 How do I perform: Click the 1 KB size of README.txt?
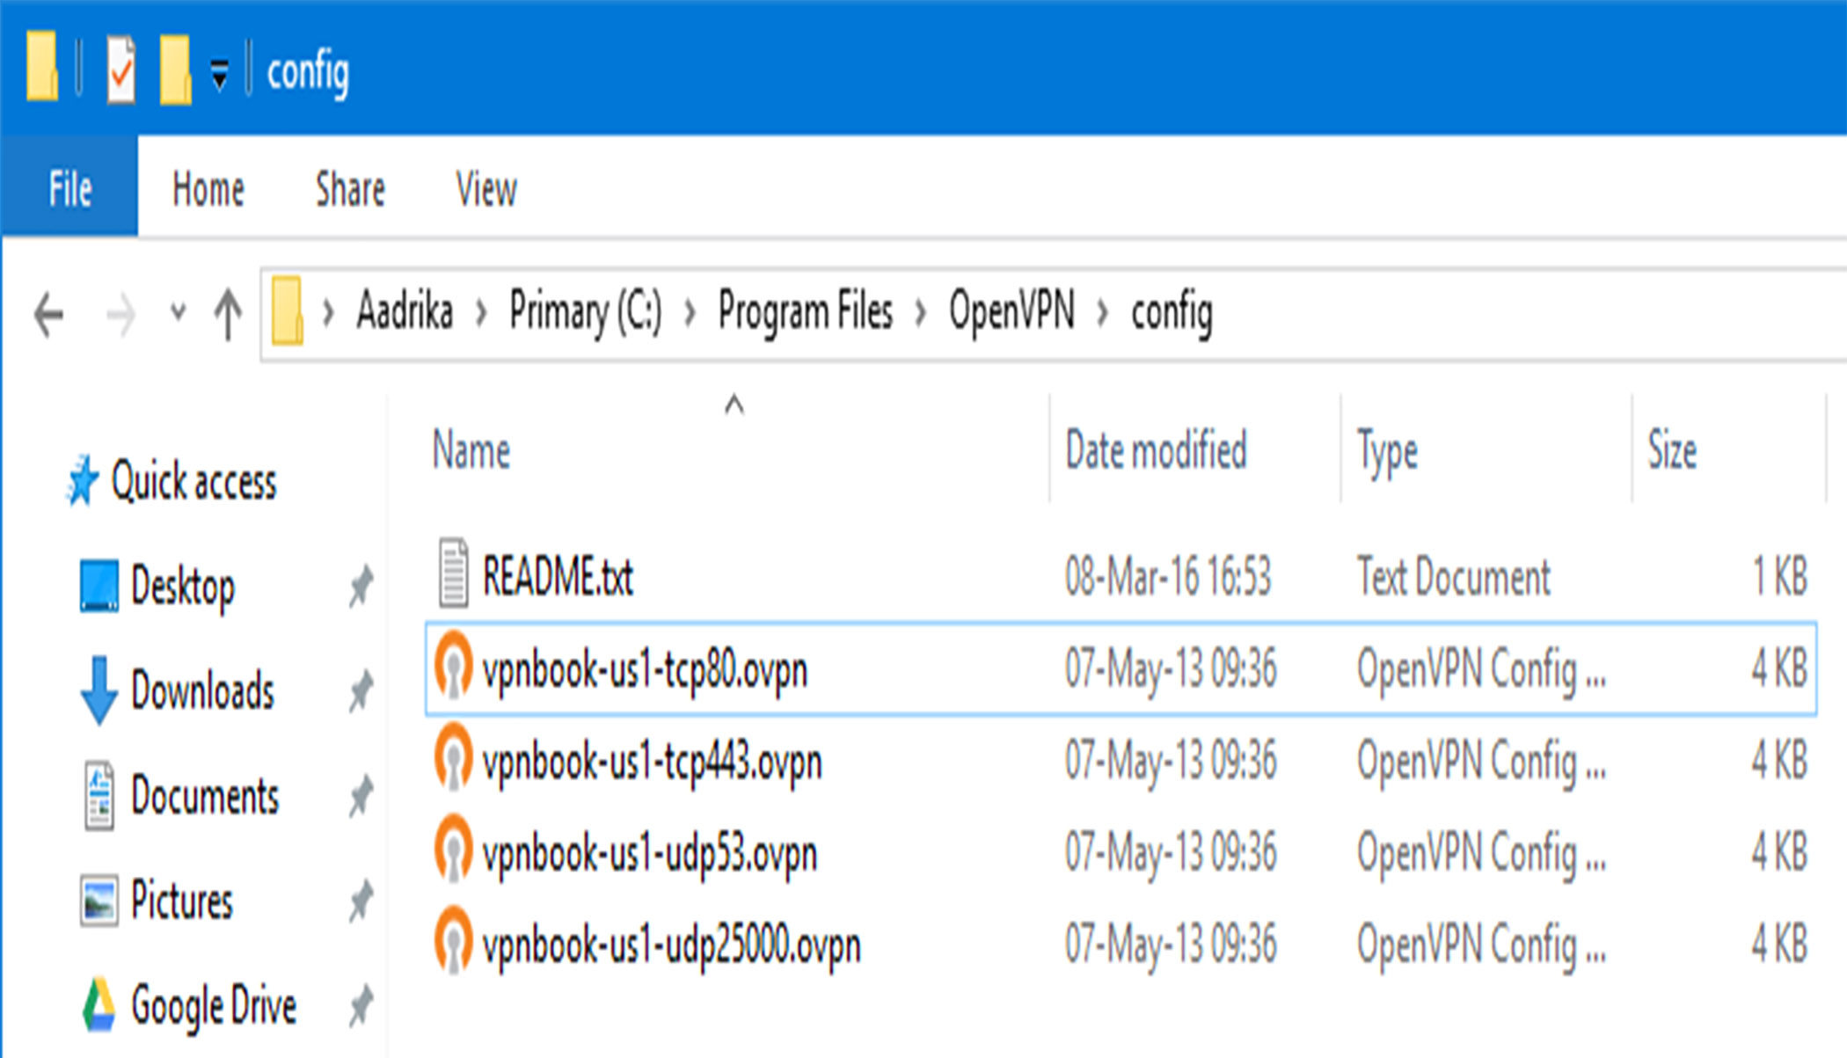click(x=1780, y=577)
